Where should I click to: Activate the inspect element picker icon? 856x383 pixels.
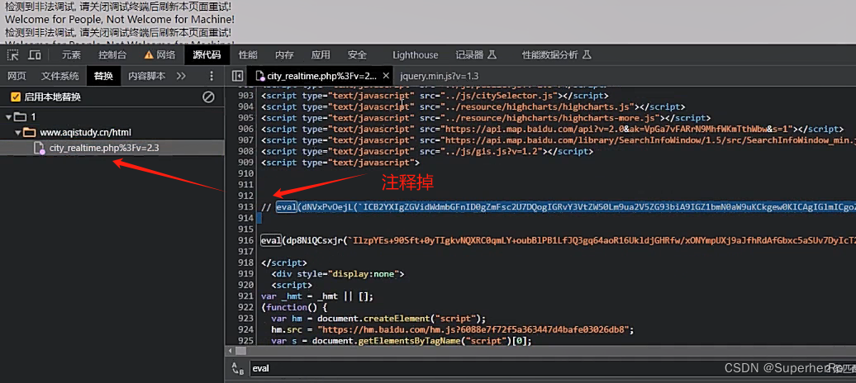12,54
